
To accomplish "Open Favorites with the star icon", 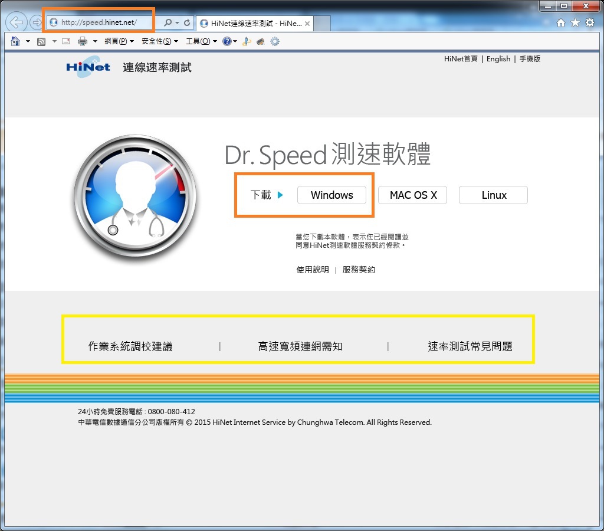I will pyautogui.click(x=575, y=23).
